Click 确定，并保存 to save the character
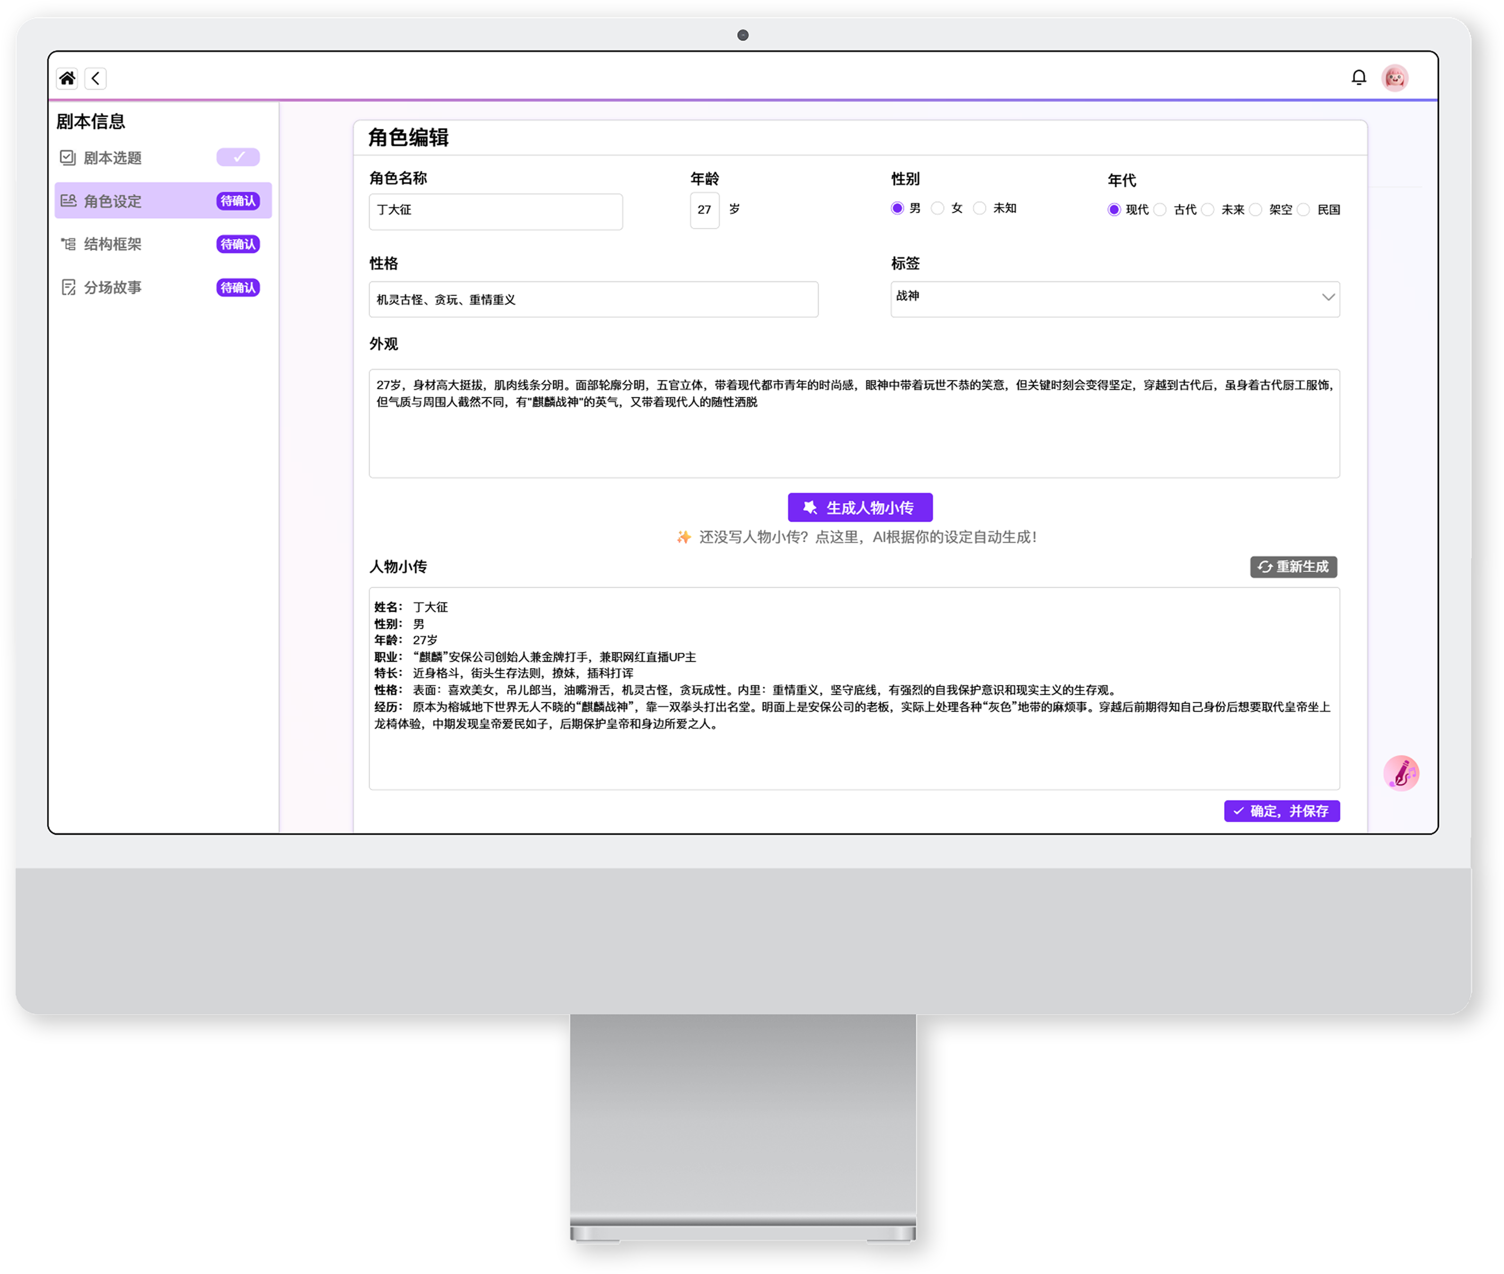1504x1274 pixels. pyautogui.click(x=1281, y=811)
